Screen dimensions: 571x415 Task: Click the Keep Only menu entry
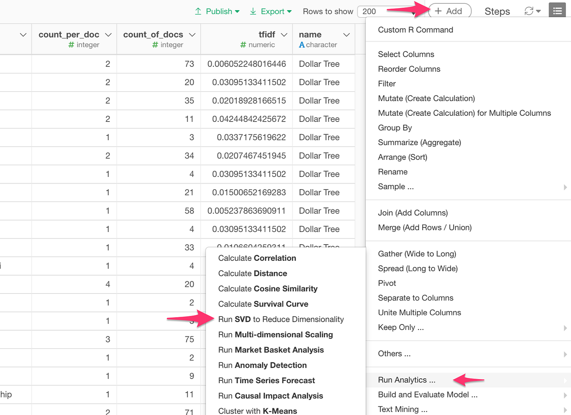pos(401,327)
